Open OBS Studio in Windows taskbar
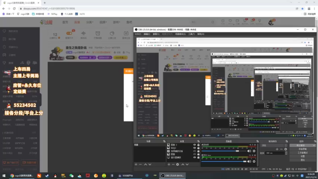 173,175
